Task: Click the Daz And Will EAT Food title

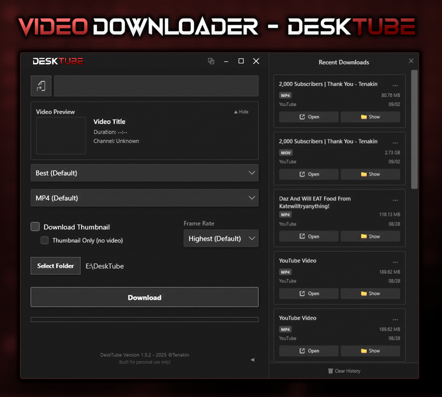Action: pos(315,202)
